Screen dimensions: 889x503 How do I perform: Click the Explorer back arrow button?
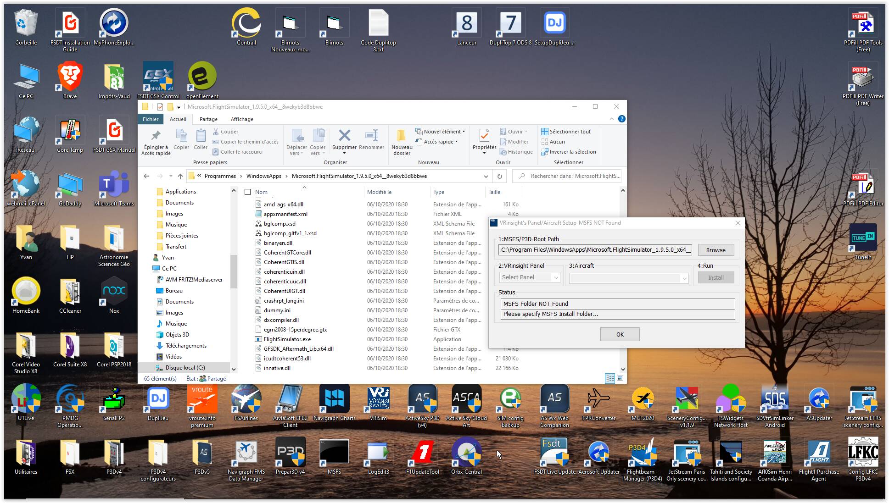[146, 176]
